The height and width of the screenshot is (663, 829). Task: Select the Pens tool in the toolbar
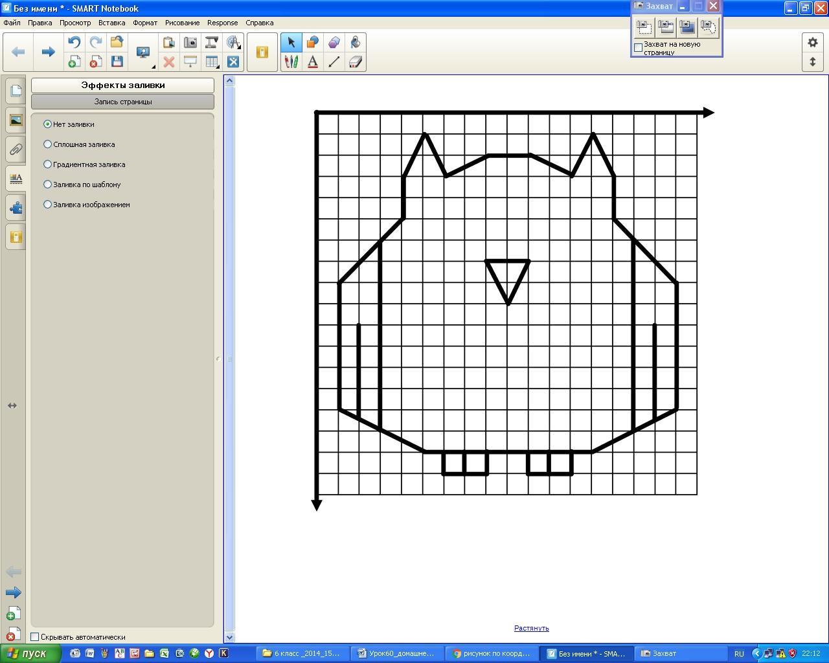pyautogui.click(x=291, y=62)
